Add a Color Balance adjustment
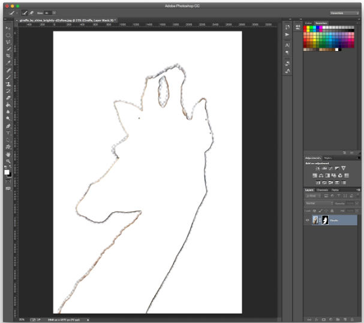The height and width of the screenshot is (323, 364). [x=321, y=176]
